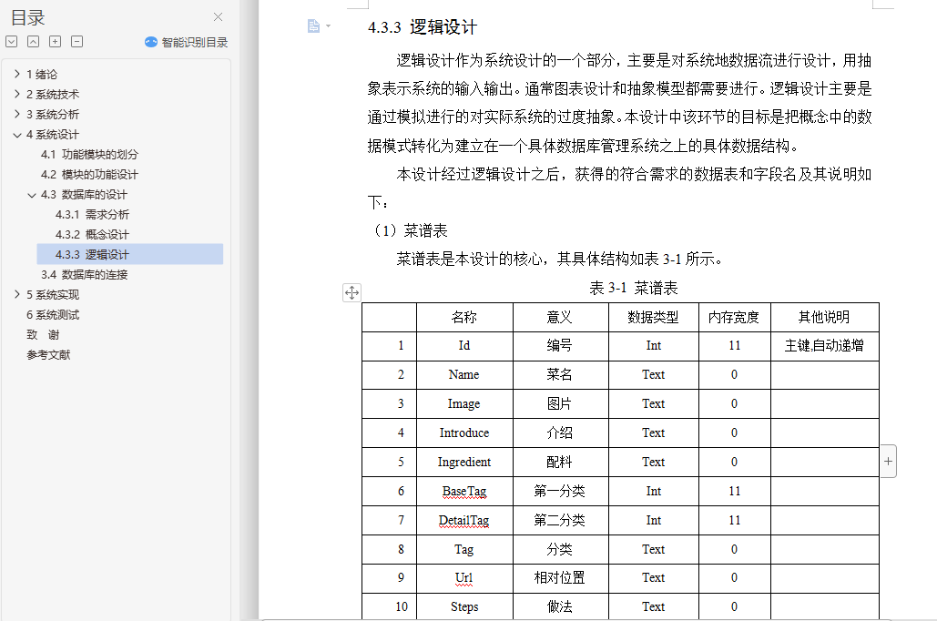Click the (1)菜谱表 line
This screenshot has height=621, width=937.
click(409, 230)
